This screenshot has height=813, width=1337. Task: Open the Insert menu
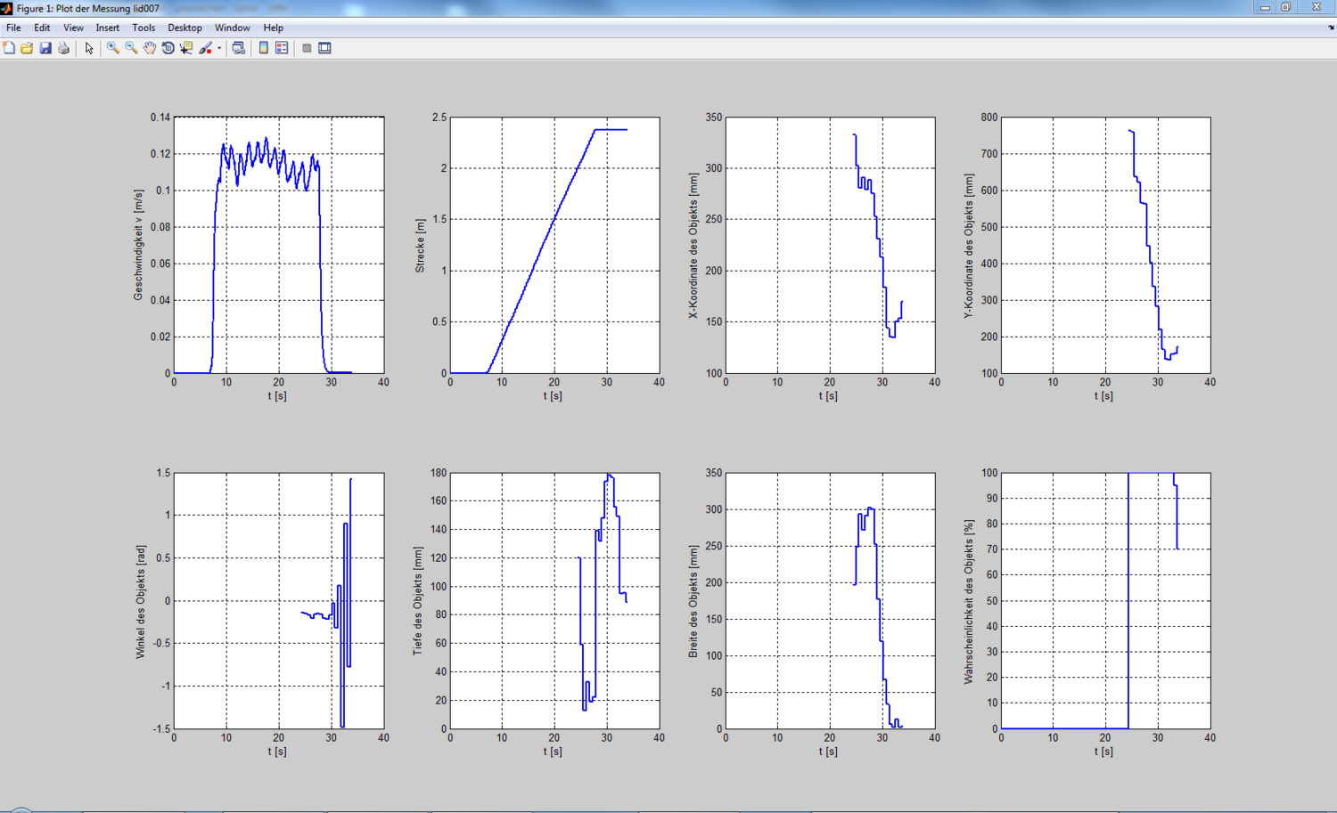pyautogui.click(x=107, y=28)
